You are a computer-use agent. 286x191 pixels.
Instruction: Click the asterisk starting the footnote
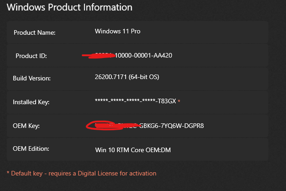8,173
